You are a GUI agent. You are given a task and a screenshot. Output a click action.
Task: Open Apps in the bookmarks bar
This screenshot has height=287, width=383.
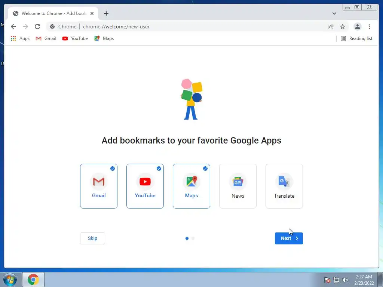(20, 38)
